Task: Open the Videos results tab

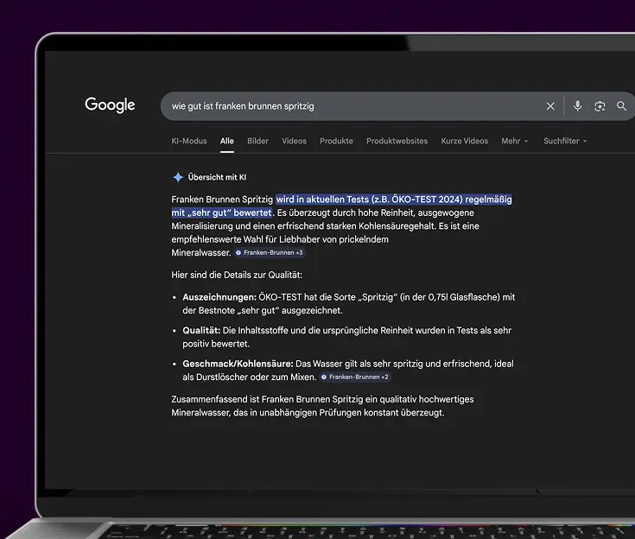Action: tap(294, 141)
